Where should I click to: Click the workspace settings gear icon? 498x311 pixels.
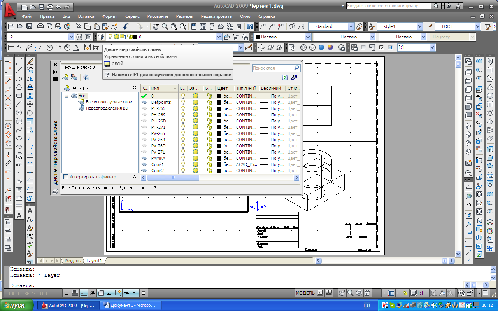[79, 37]
